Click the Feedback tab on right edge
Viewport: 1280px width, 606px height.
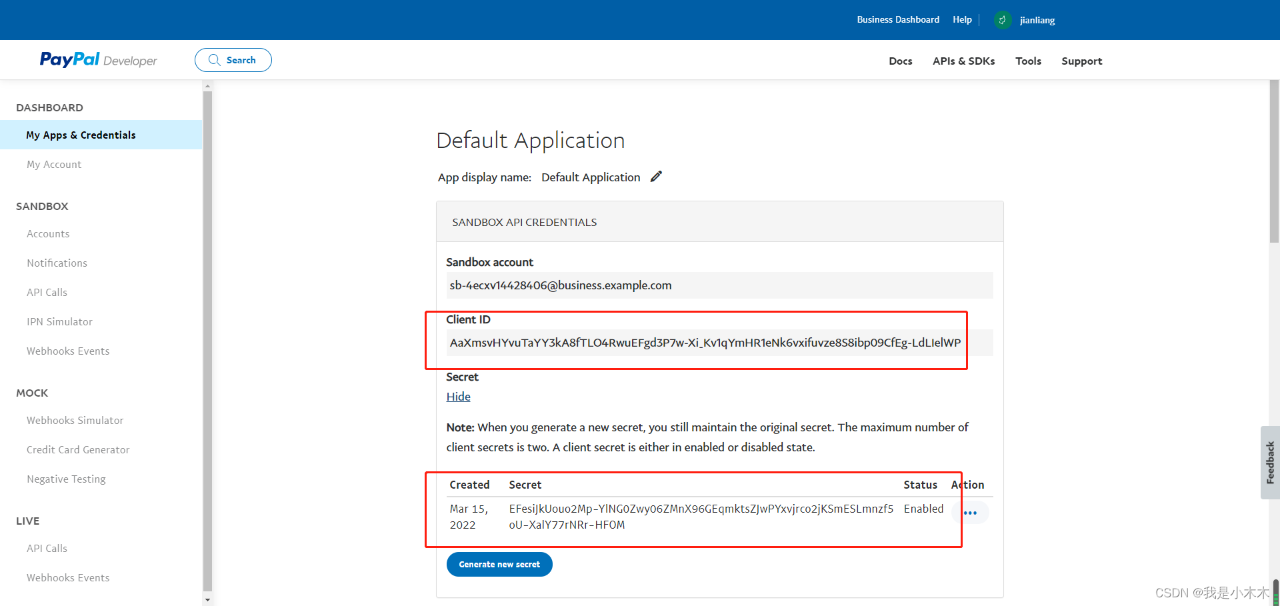[x=1270, y=463]
